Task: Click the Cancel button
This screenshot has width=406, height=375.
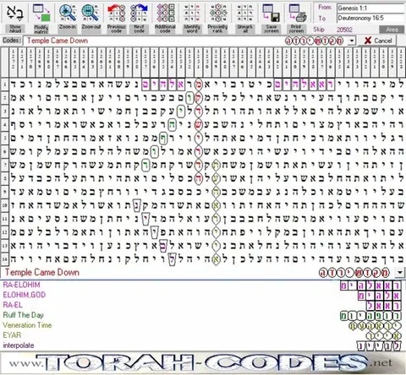Action: click(378, 41)
